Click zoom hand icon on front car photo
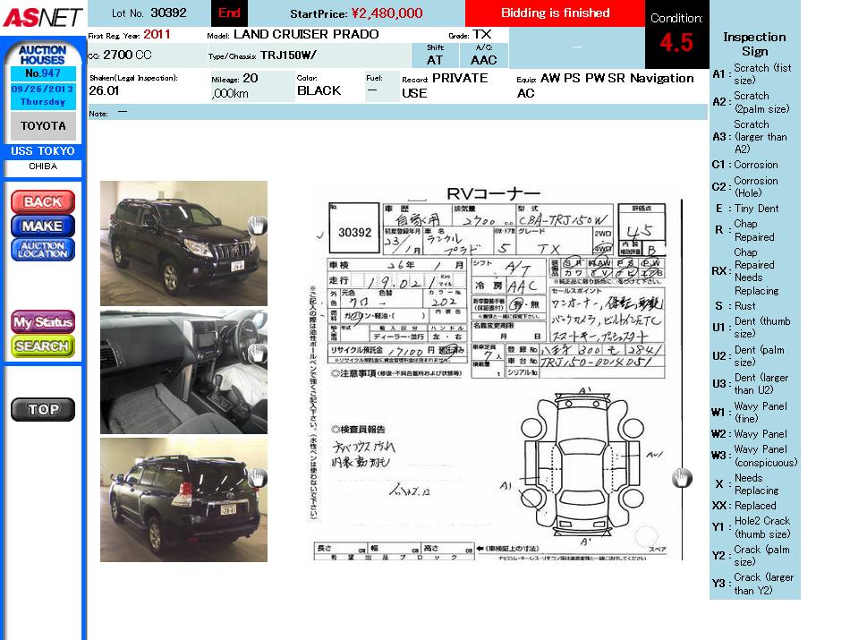 (257, 225)
